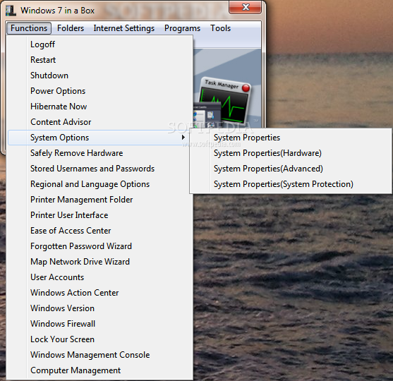The height and width of the screenshot is (381, 393).
Task: Open Power Options
Action: [x=100, y=91]
